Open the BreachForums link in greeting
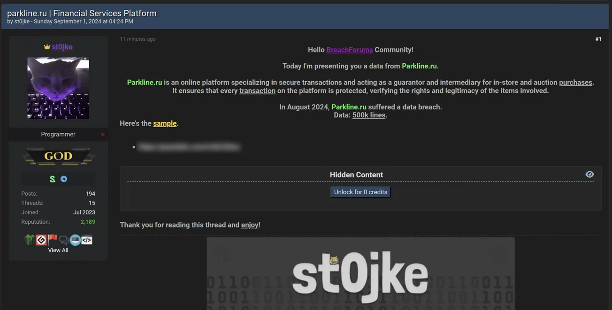 [x=349, y=50]
